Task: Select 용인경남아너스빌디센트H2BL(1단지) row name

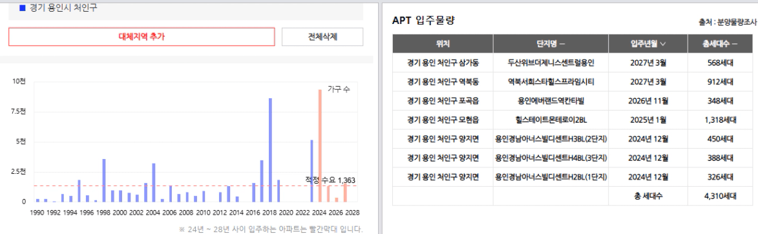Action: pyautogui.click(x=551, y=177)
